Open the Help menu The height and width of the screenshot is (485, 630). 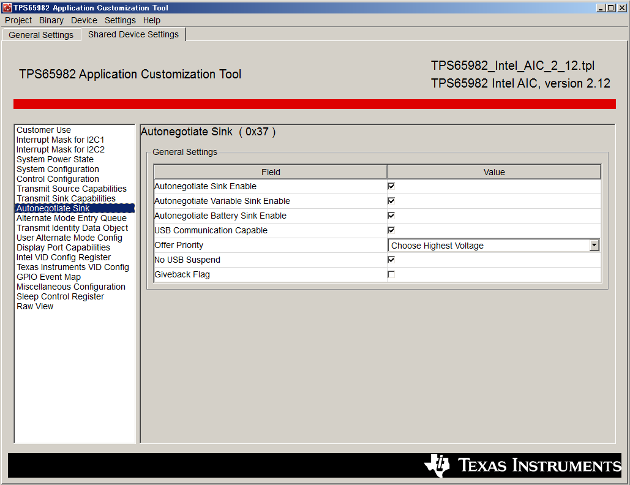[x=151, y=20]
